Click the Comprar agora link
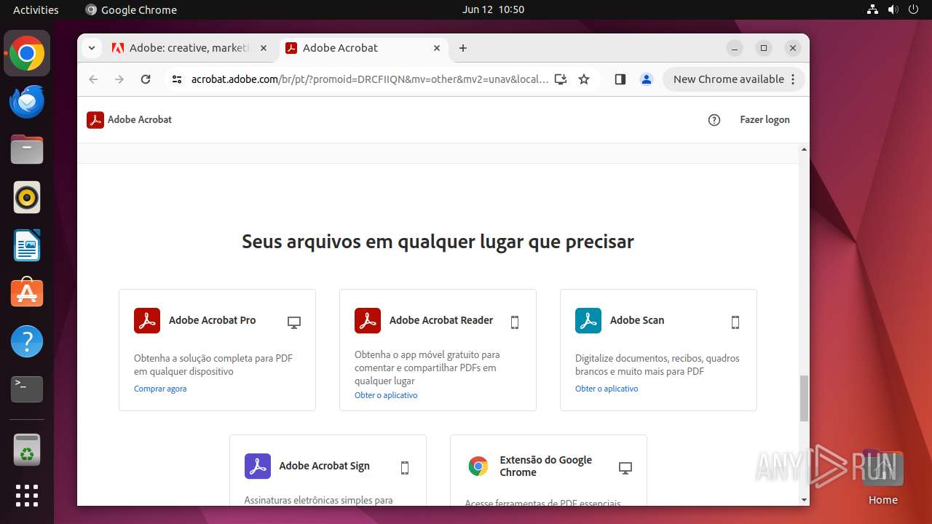932x524 pixels. (x=160, y=389)
